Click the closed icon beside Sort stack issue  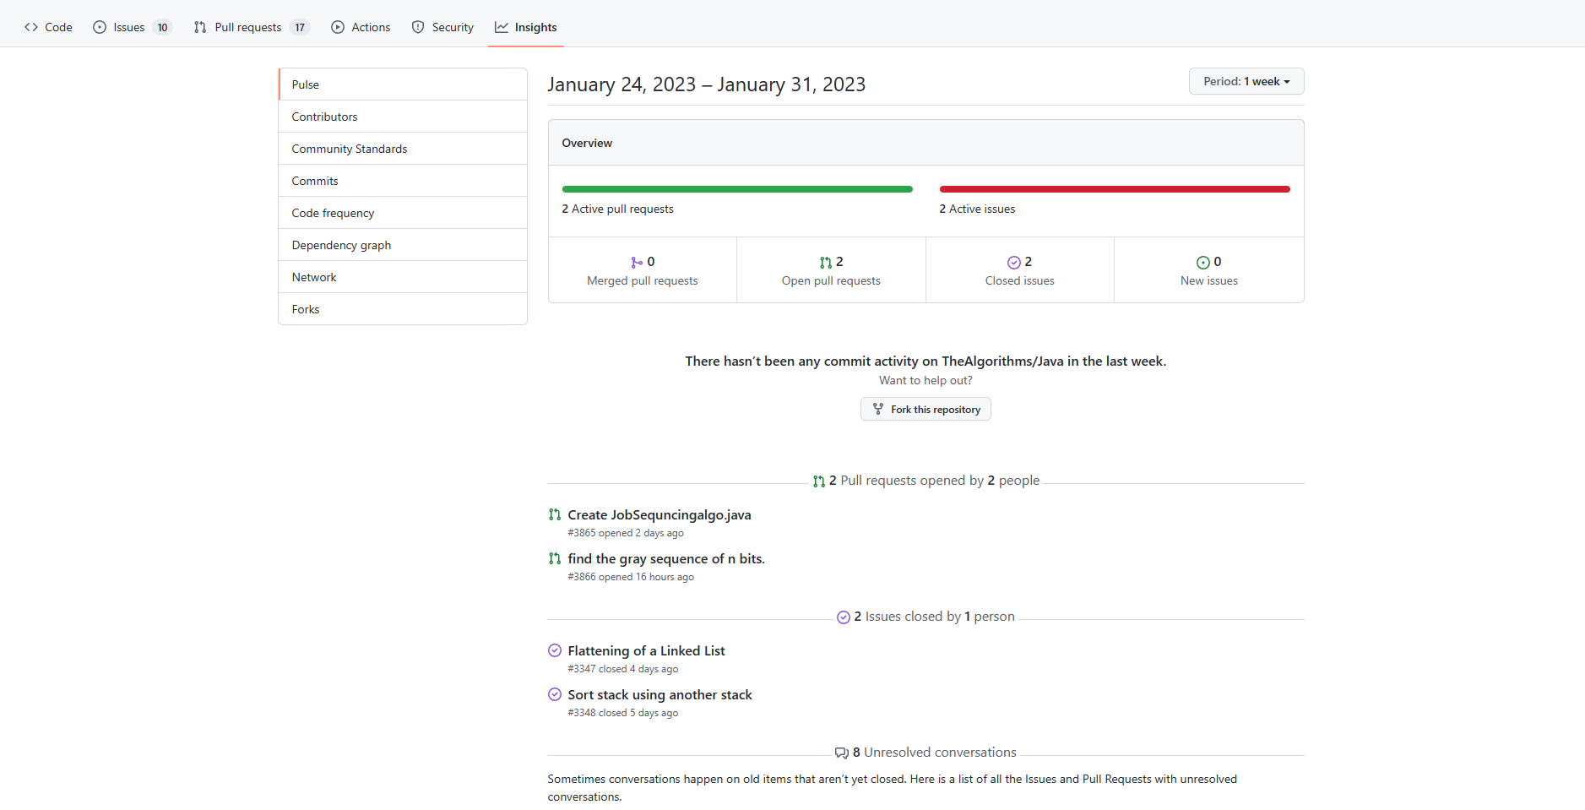[555, 694]
